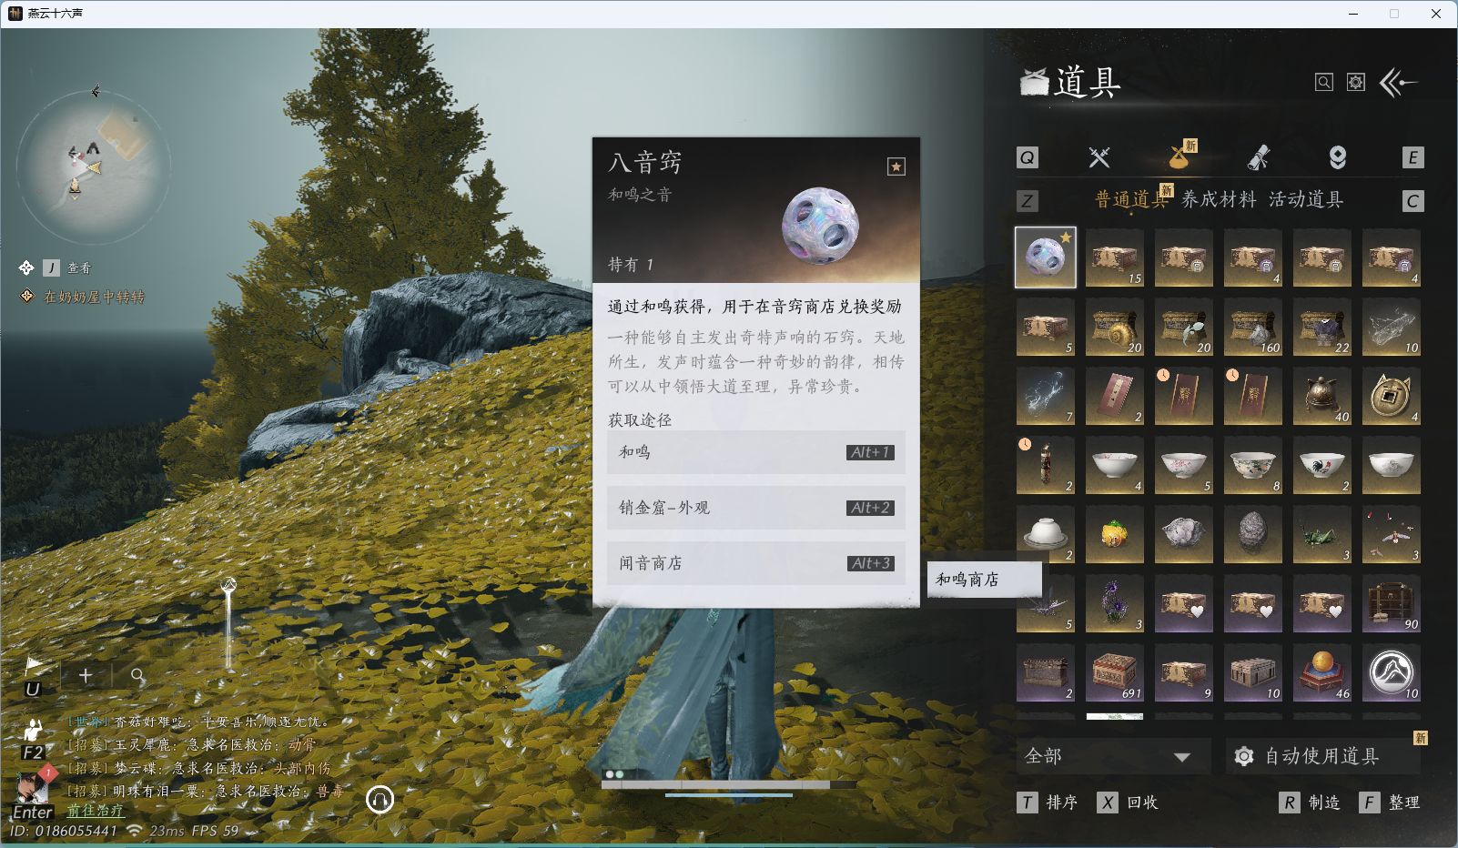
Task: Click the 整理 organize button
Action: [x=1390, y=803]
